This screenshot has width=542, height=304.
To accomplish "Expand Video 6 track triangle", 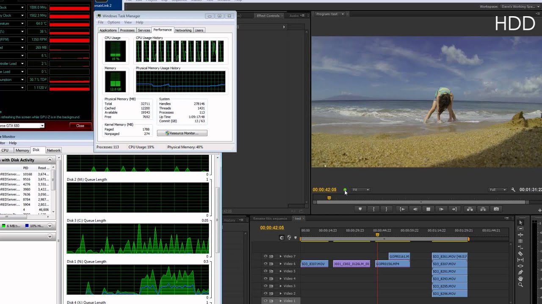I will coord(280,264).
